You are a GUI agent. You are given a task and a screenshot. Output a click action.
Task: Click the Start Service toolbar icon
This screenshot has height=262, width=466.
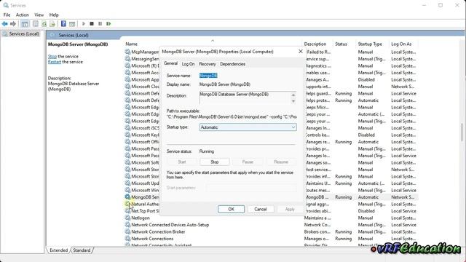click(x=84, y=24)
